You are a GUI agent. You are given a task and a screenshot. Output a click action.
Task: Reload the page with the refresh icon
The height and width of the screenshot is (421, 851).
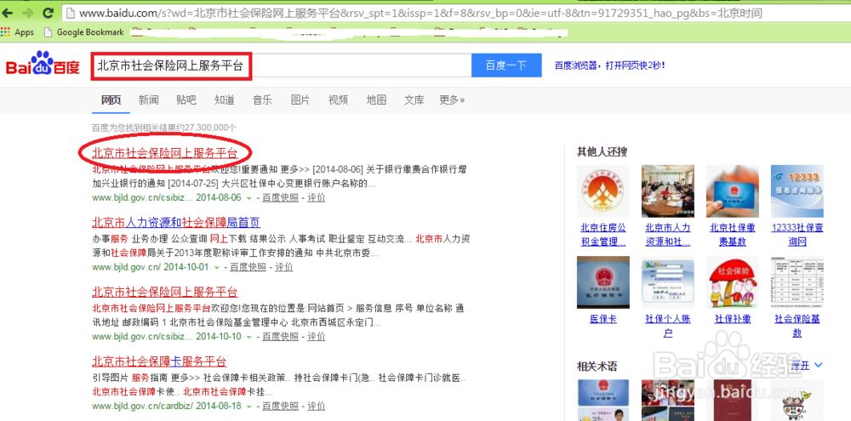click(x=48, y=13)
